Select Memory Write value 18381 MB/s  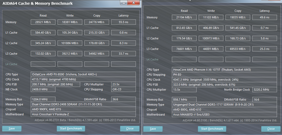click(x=70, y=22)
